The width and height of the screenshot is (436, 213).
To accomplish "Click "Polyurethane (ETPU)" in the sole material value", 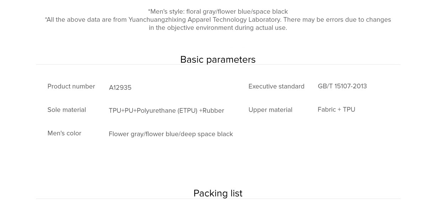I will click(167, 110).
